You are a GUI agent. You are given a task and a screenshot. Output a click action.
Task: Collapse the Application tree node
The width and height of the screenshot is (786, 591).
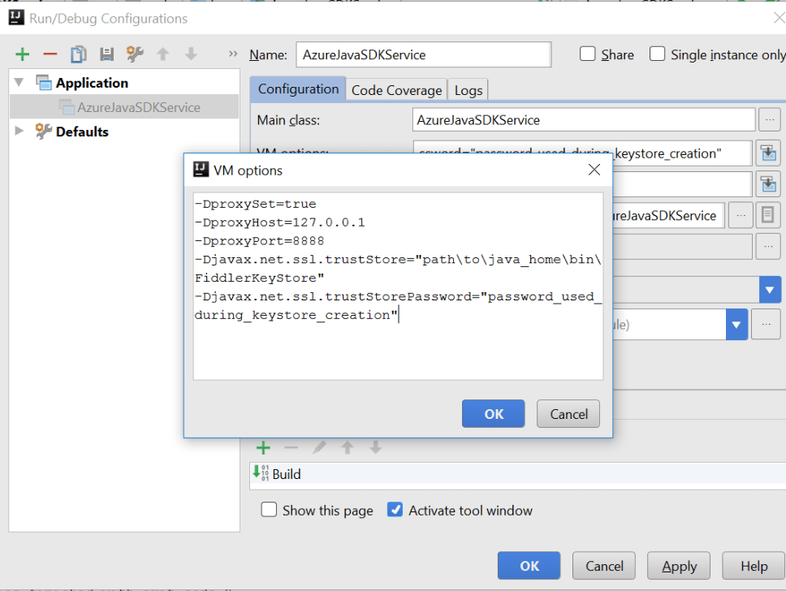click(x=18, y=82)
